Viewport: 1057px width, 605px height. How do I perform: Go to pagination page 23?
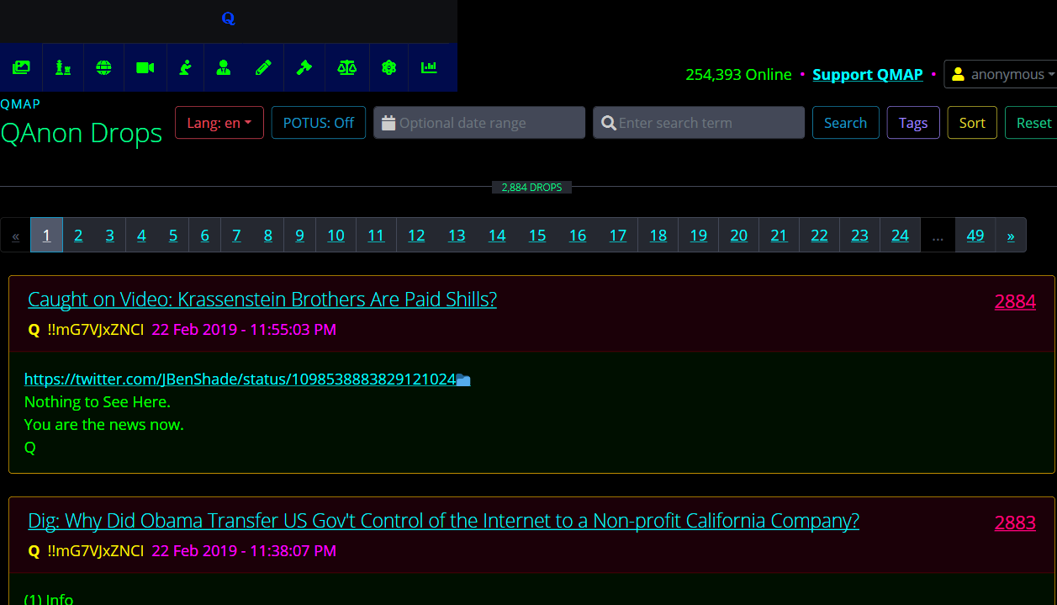[x=859, y=235]
